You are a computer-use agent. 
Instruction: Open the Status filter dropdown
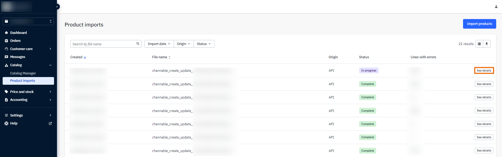[x=204, y=44]
